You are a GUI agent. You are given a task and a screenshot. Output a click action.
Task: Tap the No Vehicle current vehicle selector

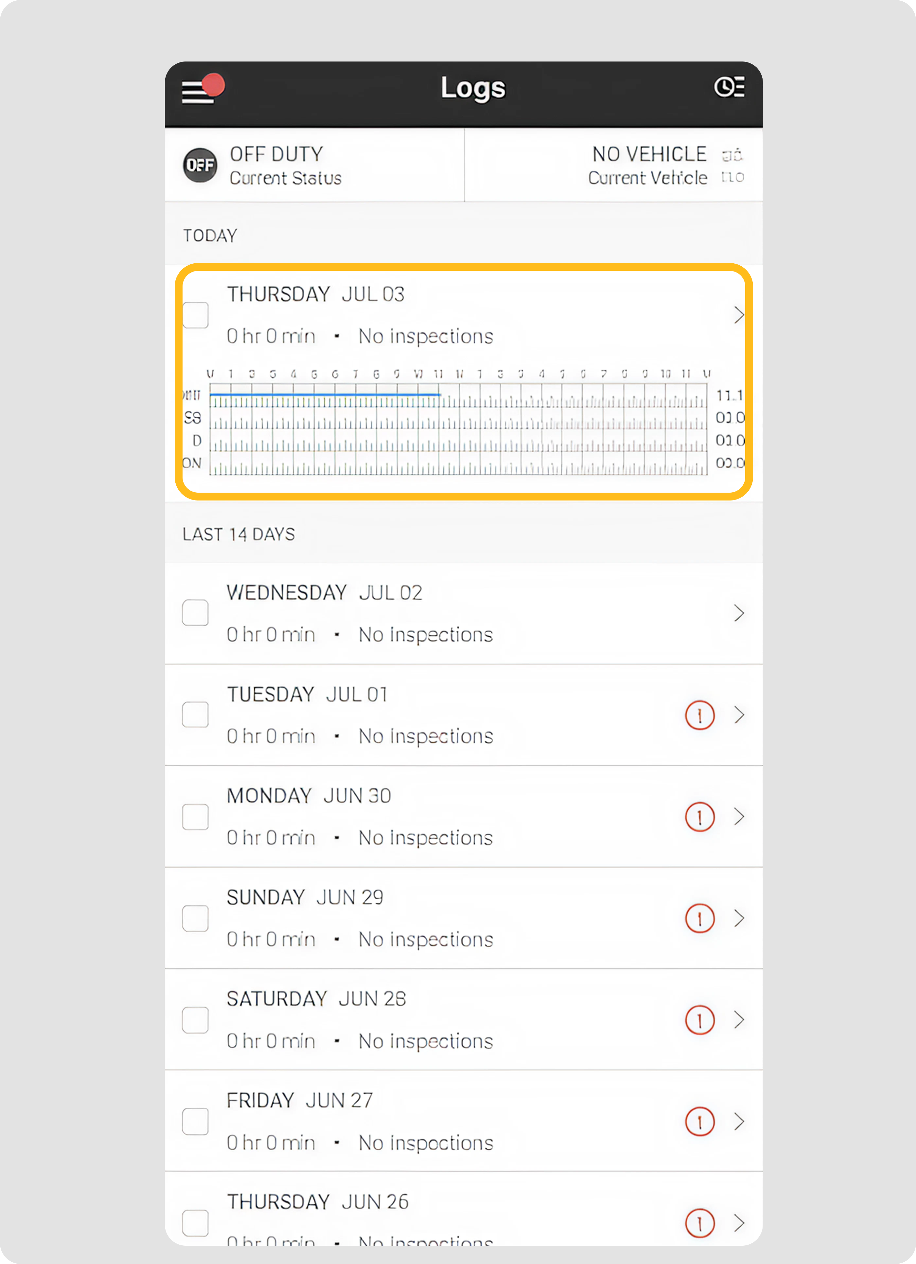pyautogui.click(x=649, y=166)
